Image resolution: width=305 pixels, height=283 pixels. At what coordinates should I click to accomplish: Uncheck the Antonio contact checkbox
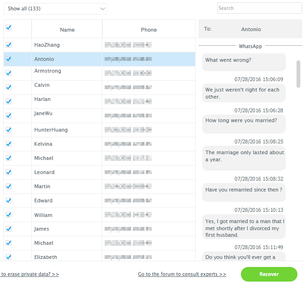(8, 59)
